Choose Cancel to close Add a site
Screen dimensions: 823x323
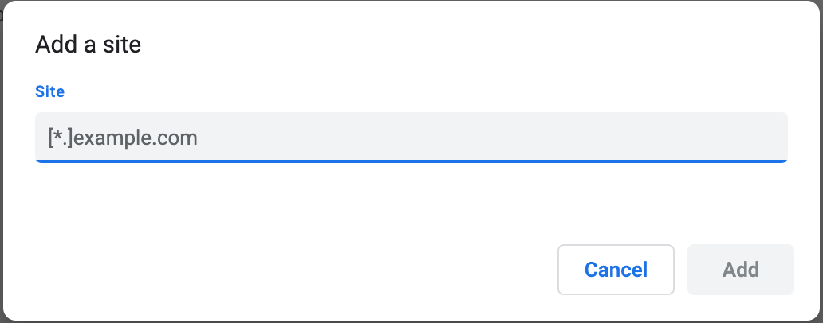coord(616,270)
